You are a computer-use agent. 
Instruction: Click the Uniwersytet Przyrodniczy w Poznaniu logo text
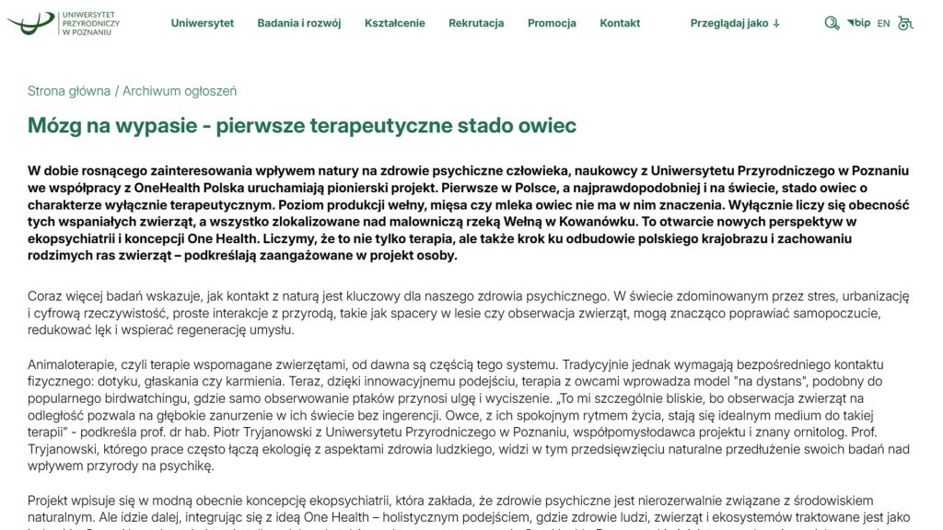point(89,23)
